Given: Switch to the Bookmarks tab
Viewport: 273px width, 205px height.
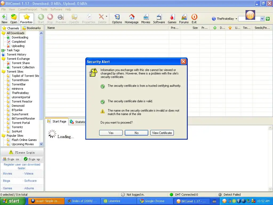Looking at the screenshot, I should [31, 28].
